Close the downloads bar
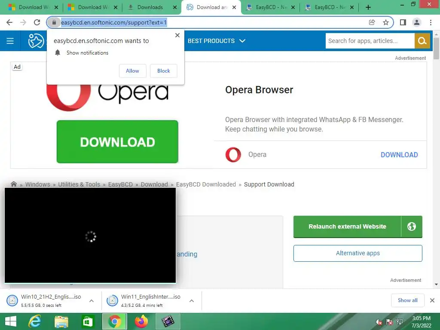Image resolution: width=440 pixels, height=330 pixels. click(x=432, y=300)
